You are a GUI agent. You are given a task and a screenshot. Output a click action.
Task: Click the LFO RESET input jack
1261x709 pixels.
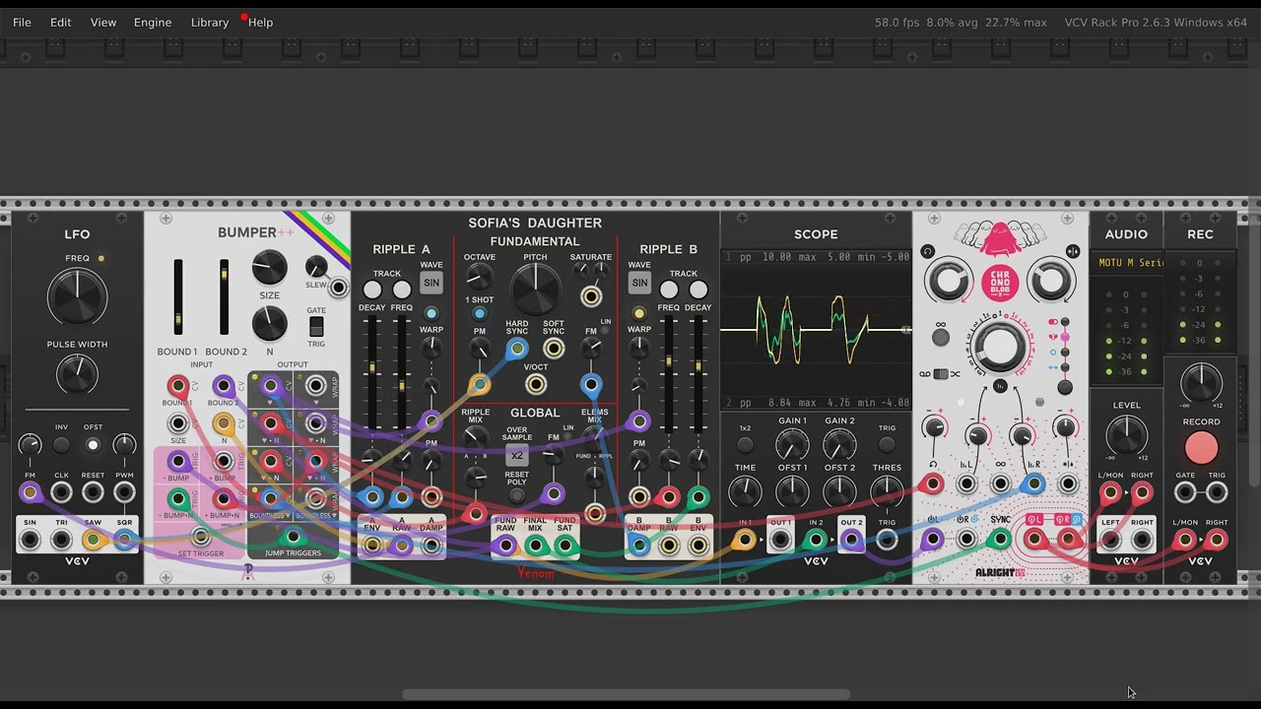coord(93,492)
